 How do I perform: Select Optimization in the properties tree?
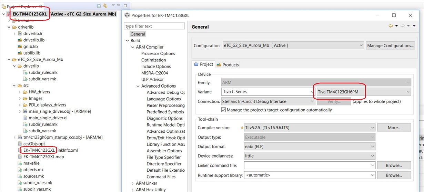click(153, 60)
